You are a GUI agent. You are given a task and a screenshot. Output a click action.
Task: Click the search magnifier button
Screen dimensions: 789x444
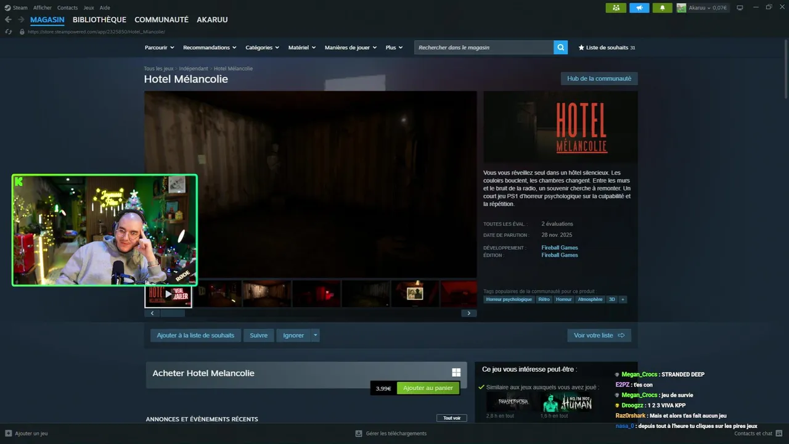pyautogui.click(x=560, y=47)
